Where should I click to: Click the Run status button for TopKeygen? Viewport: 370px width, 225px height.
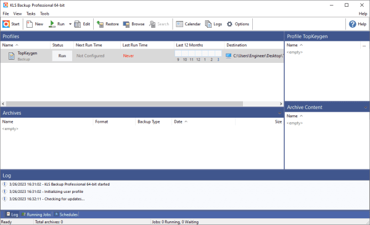click(62, 56)
